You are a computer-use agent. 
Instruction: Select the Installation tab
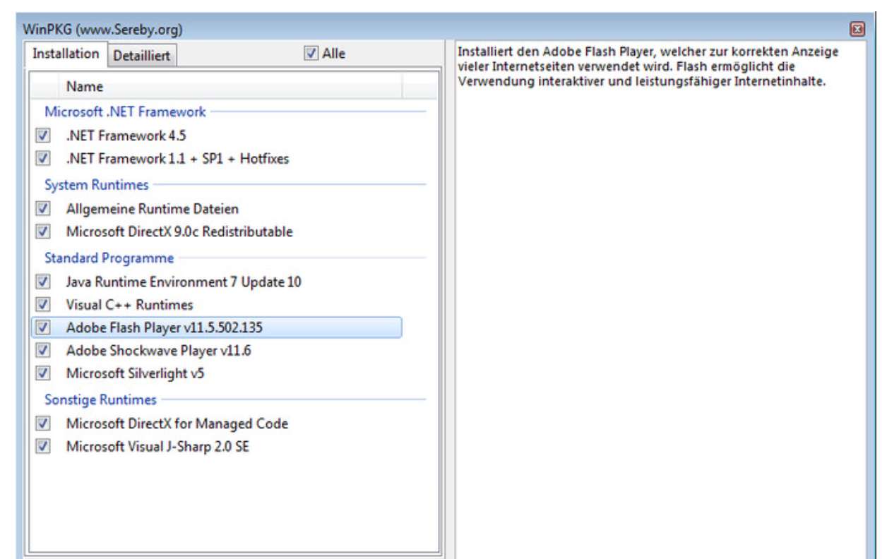click(66, 54)
